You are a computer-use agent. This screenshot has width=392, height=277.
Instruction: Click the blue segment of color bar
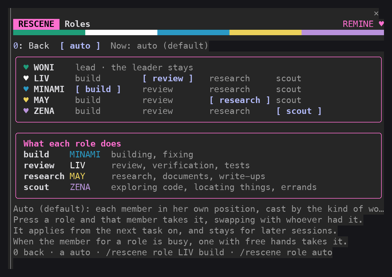tap(193, 32)
